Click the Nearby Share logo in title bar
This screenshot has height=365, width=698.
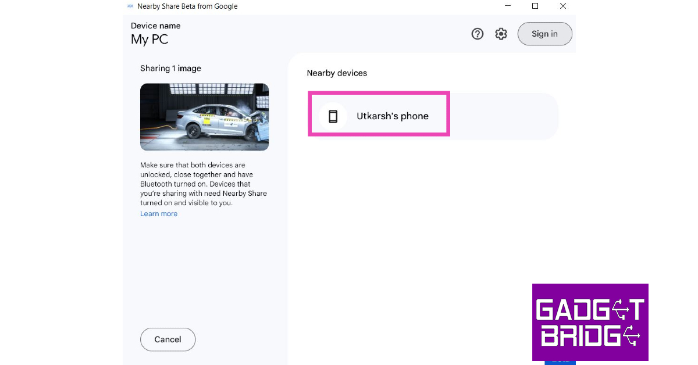tap(130, 6)
